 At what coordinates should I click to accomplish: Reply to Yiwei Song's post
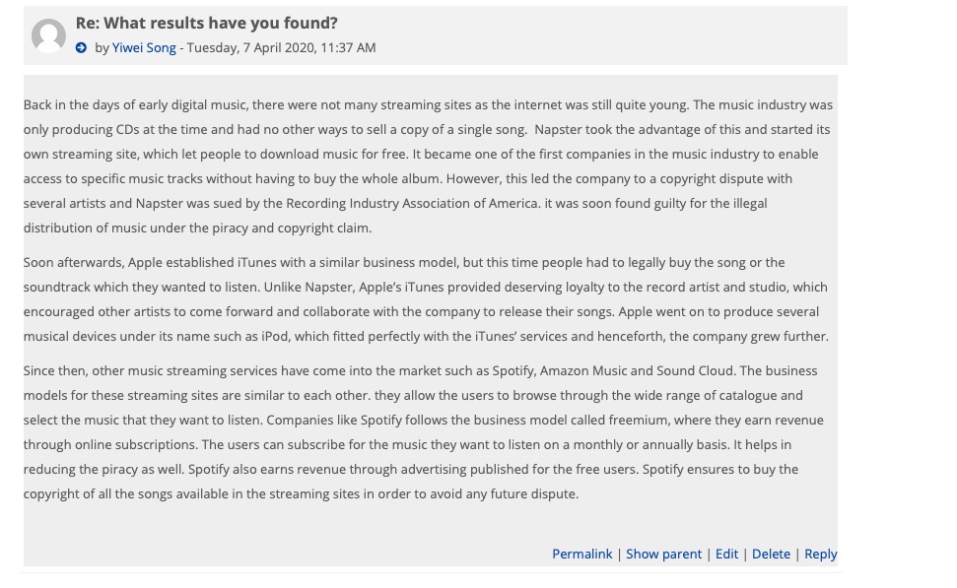click(x=820, y=554)
